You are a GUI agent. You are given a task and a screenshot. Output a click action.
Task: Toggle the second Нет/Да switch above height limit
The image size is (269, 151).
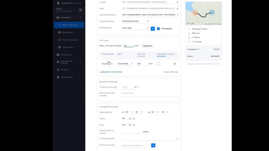click(129, 125)
